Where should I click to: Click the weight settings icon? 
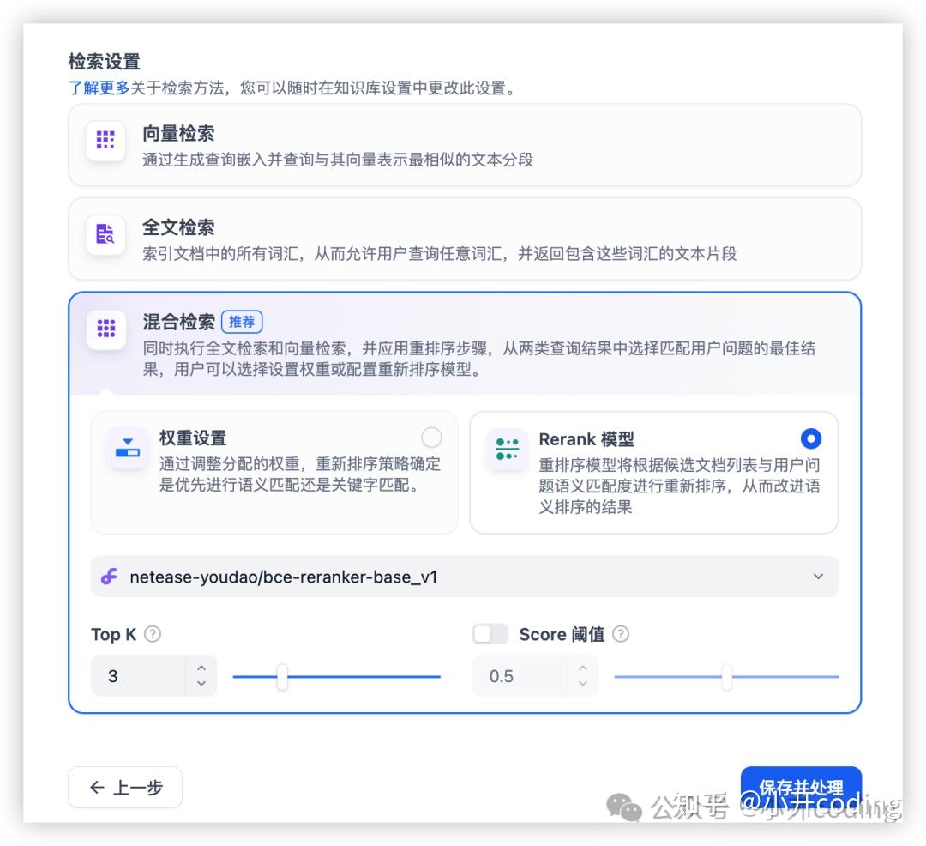point(128,449)
